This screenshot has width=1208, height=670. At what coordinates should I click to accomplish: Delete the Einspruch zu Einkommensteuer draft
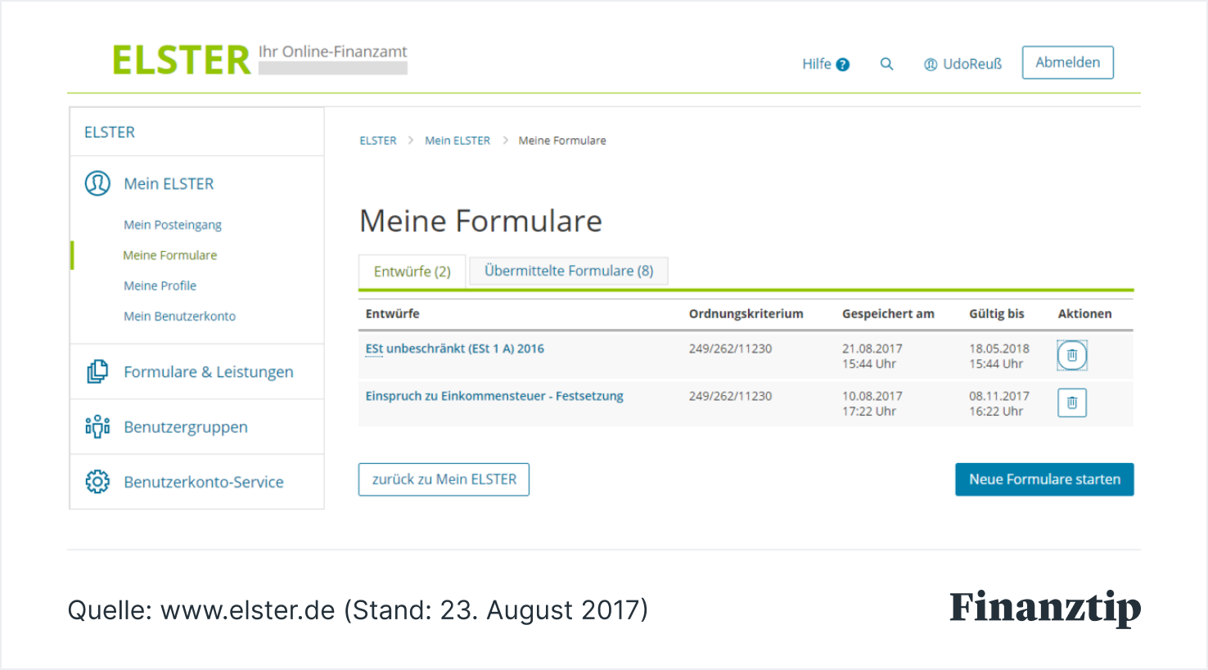(x=1071, y=402)
